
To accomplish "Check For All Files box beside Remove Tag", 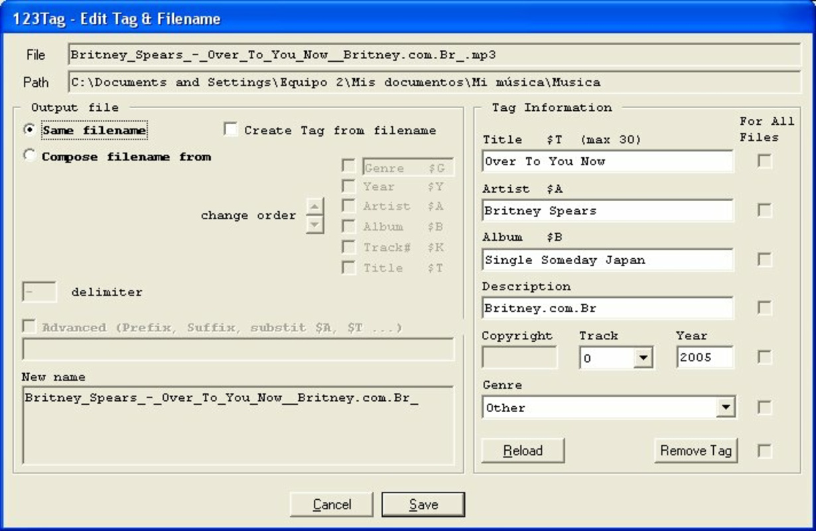I will click(x=765, y=451).
